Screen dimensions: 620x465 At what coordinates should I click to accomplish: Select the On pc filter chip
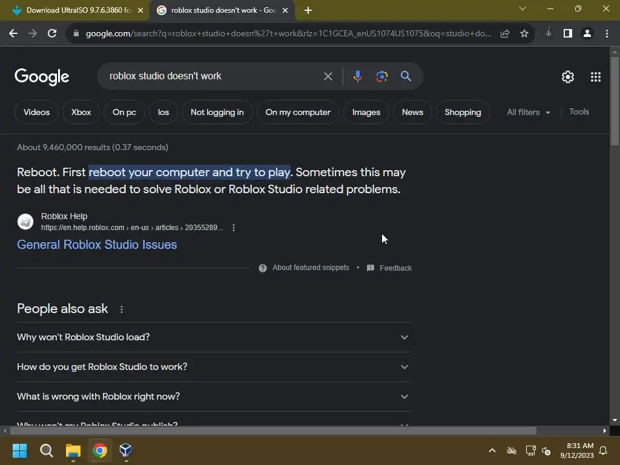[124, 112]
